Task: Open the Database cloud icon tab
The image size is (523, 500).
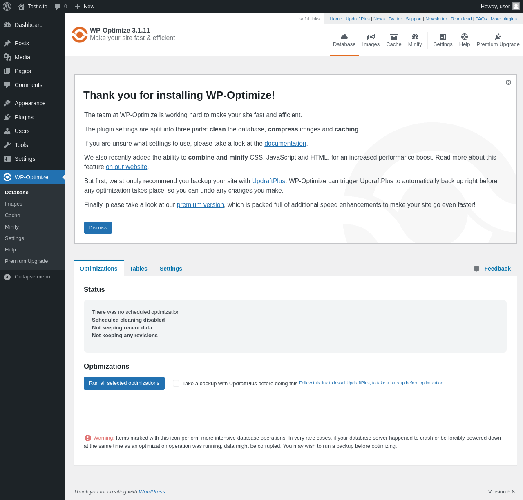Action: [344, 37]
